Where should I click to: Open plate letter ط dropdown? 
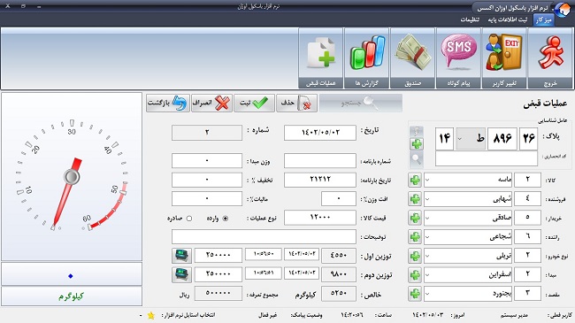(x=460, y=139)
